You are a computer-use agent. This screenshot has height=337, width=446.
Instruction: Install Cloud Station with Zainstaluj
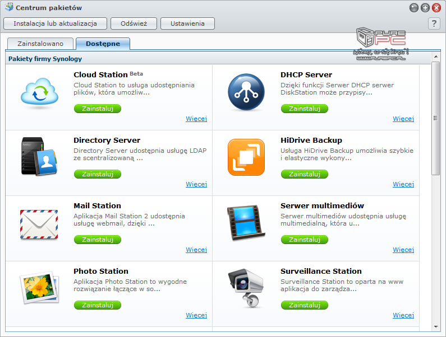98,109
